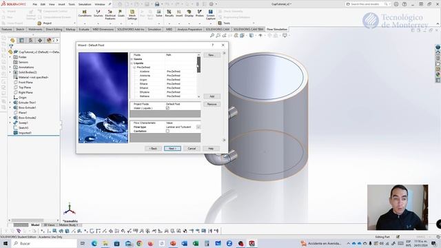The width and height of the screenshot is (441, 248).
Task: Click the Remove button for project fluids
Action: tap(212, 104)
